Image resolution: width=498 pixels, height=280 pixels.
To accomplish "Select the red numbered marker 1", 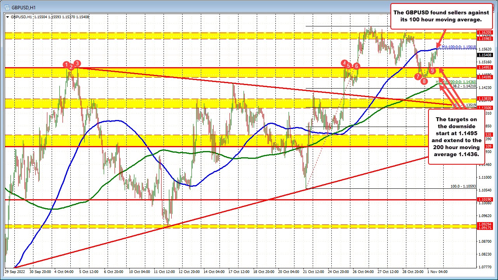I will [x=66, y=64].
